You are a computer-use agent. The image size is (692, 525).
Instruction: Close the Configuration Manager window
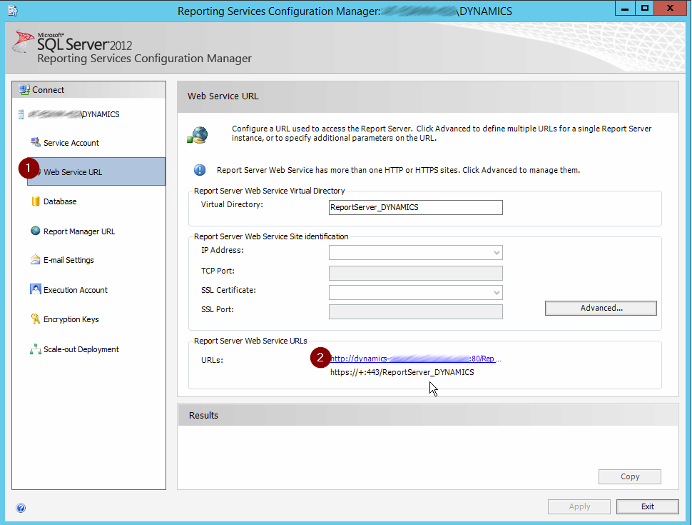click(670, 9)
